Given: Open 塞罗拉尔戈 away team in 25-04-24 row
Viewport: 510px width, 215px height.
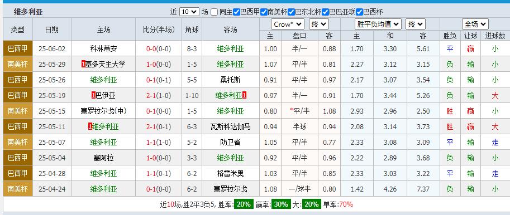Looking at the screenshot, I should [230, 189].
